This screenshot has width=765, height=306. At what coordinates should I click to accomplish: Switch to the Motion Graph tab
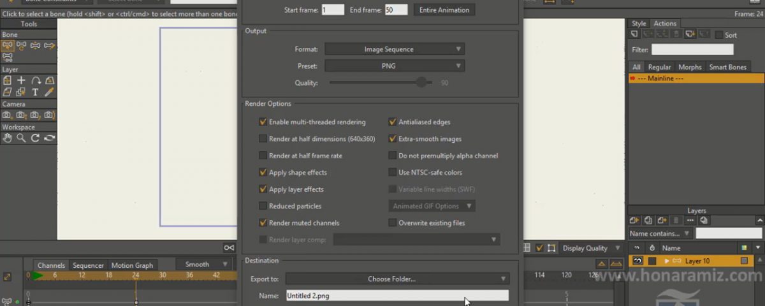click(132, 265)
